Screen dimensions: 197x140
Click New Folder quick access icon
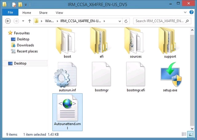[x=20, y=5]
